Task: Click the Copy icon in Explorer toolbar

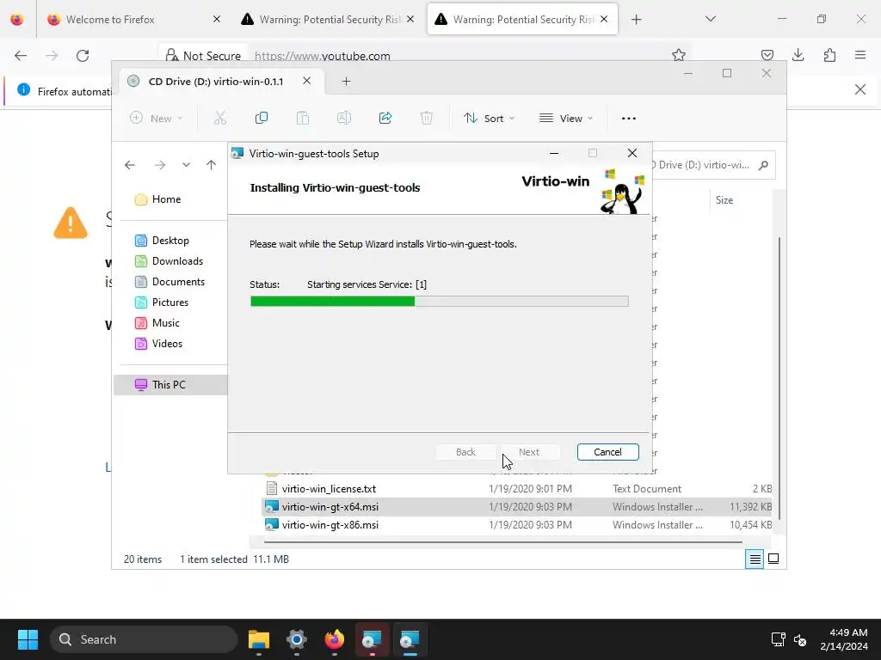Action: click(262, 118)
